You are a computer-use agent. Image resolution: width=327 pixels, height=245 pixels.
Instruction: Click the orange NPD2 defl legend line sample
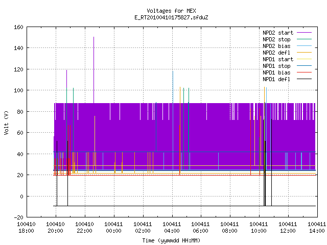tap(304, 53)
